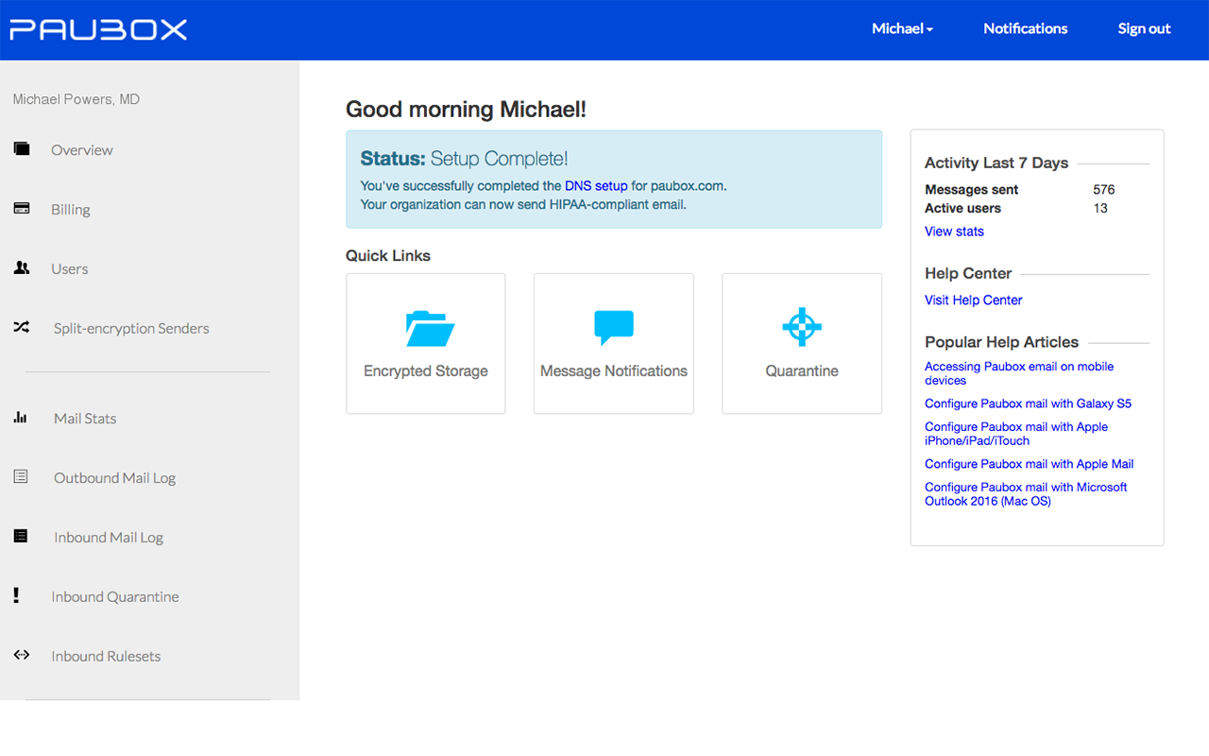The width and height of the screenshot is (1209, 756).
Task: Click the Sign out link
Action: (1144, 28)
